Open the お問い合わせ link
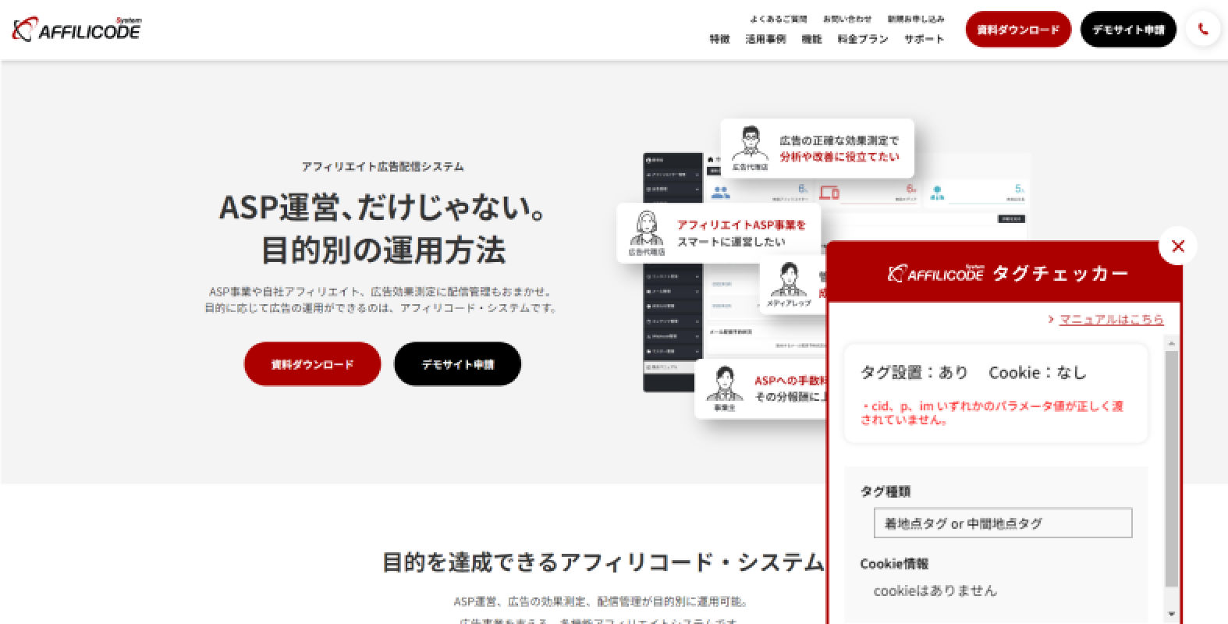 point(847,19)
